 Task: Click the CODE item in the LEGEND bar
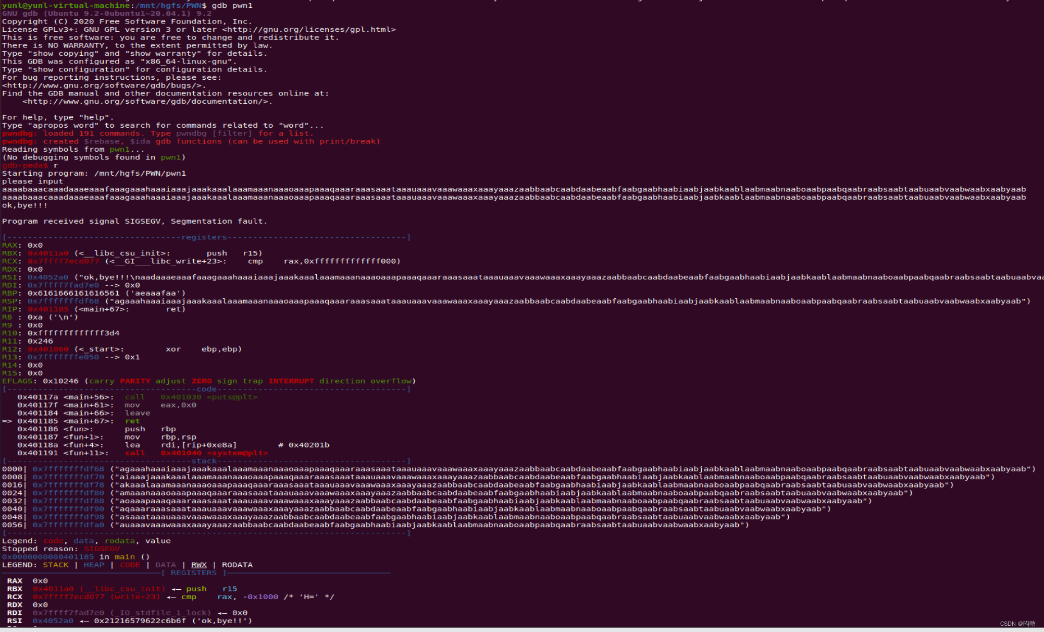(x=129, y=565)
